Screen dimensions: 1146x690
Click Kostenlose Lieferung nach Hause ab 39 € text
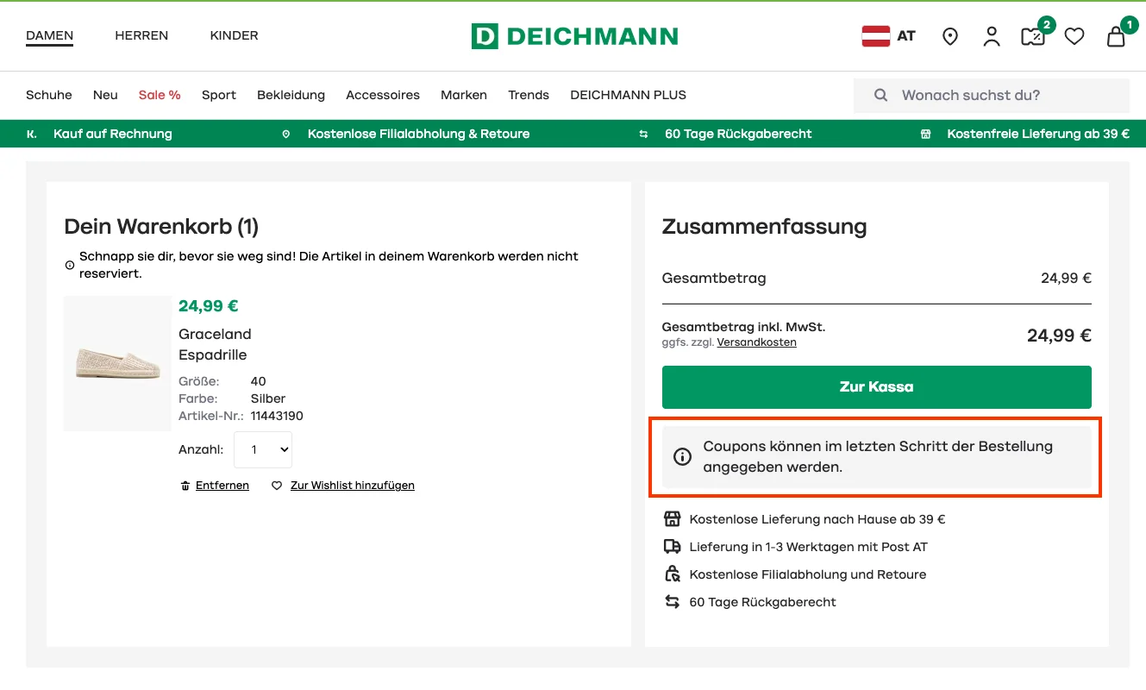pyautogui.click(x=817, y=519)
